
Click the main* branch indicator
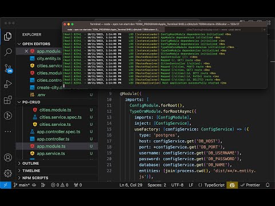pos(22,185)
